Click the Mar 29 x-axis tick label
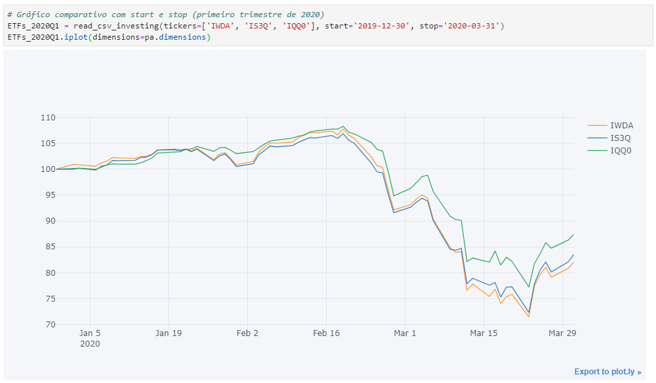 coord(563,333)
